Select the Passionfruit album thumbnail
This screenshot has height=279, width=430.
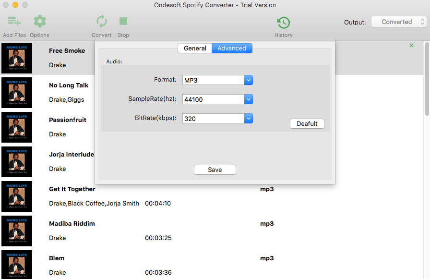(x=17, y=127)
